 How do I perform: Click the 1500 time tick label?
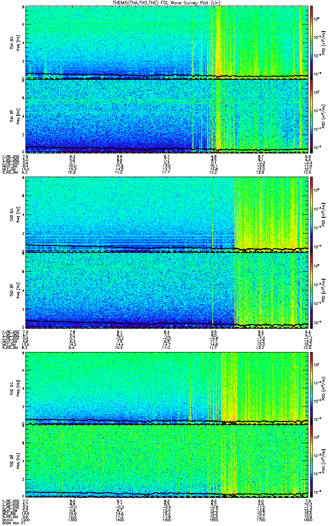pos(167,519)
